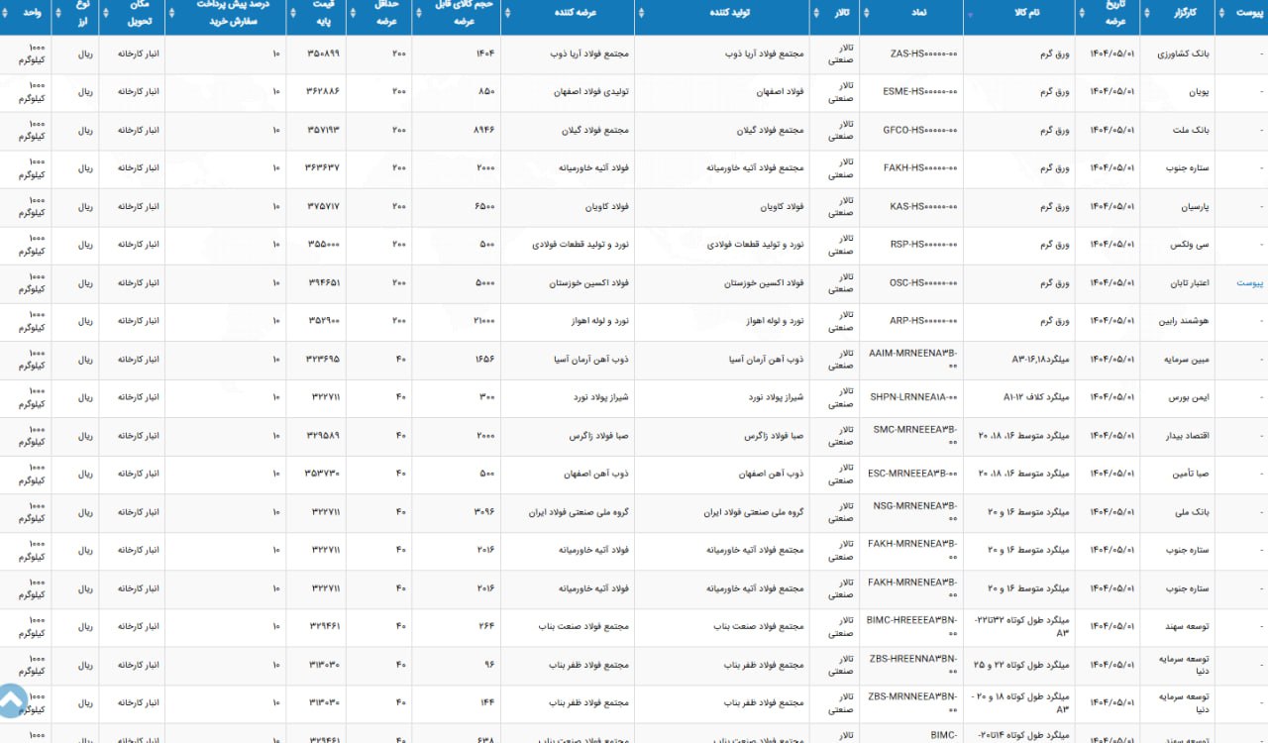Screen dimensions: 1268x743
Task: Click the sort arrows beside the تولید کننده header
Action: point(640,14)
